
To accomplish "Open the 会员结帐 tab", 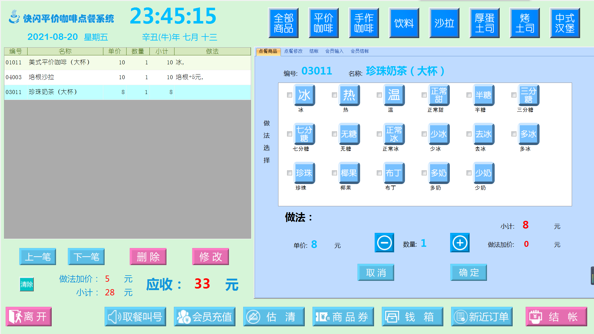I will pos(359,51).
